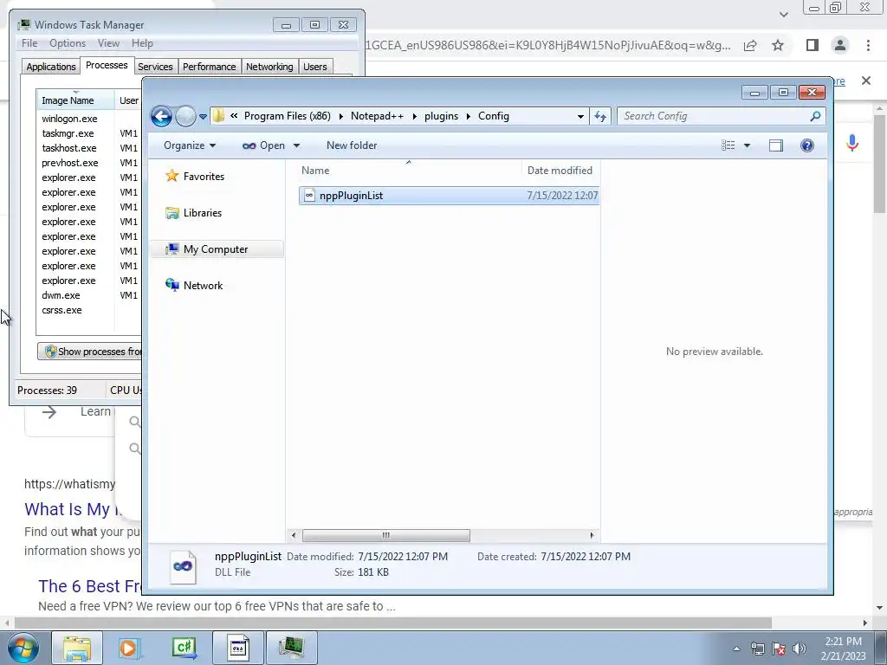Screen dimensions: 887x665
Task: Click the horizontal scrollbar in the file list
Action: (x=385, y=535)
